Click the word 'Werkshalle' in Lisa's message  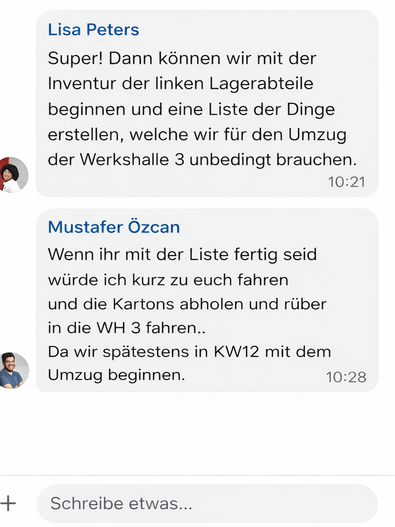124,159
